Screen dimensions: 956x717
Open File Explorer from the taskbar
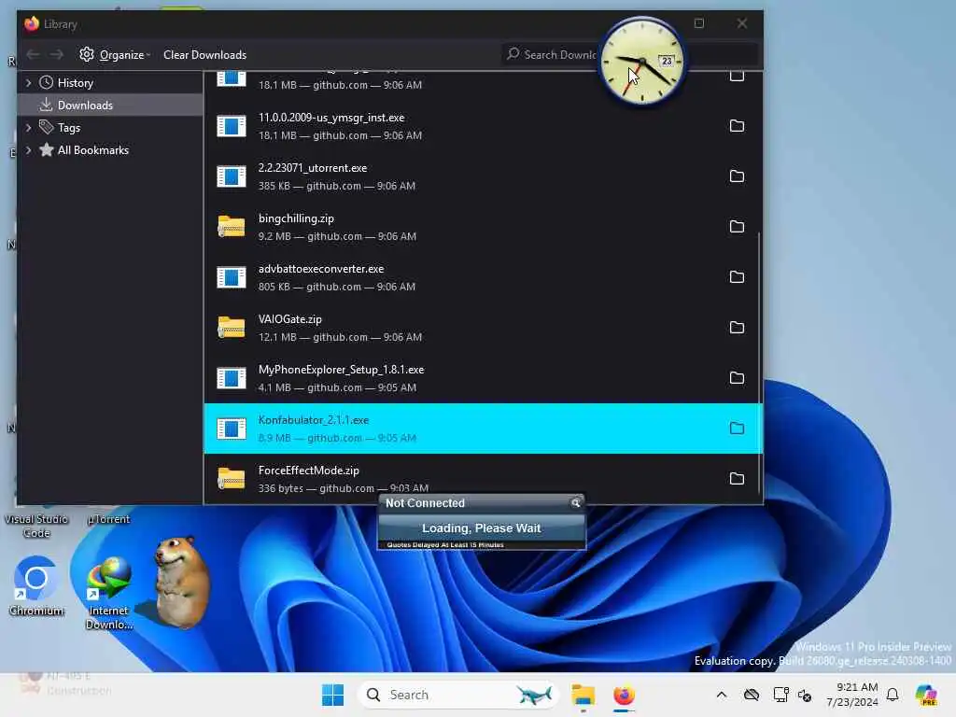pyautogui.click(x=583, y=695)
